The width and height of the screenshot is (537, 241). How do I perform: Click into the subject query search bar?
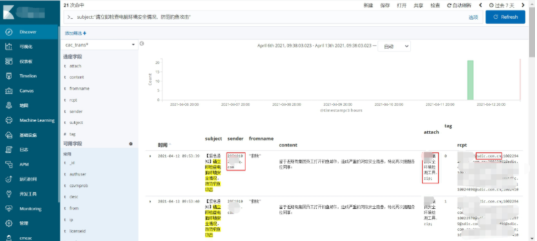[265, 17]
